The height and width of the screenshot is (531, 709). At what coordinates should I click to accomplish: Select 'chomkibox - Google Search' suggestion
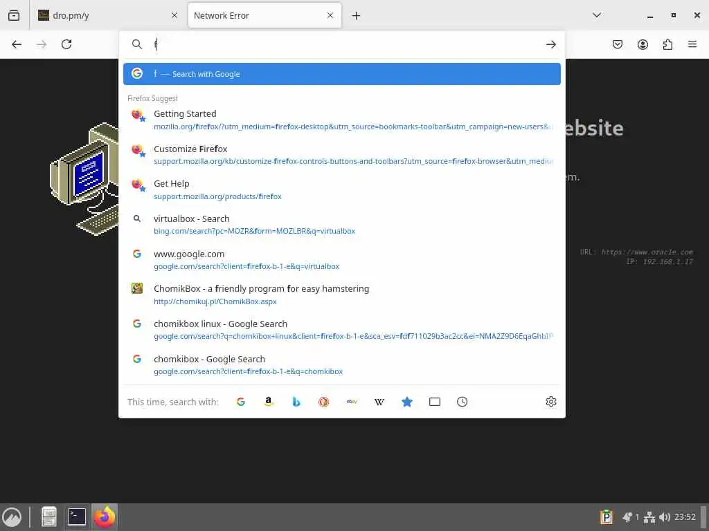click(342, 365)
